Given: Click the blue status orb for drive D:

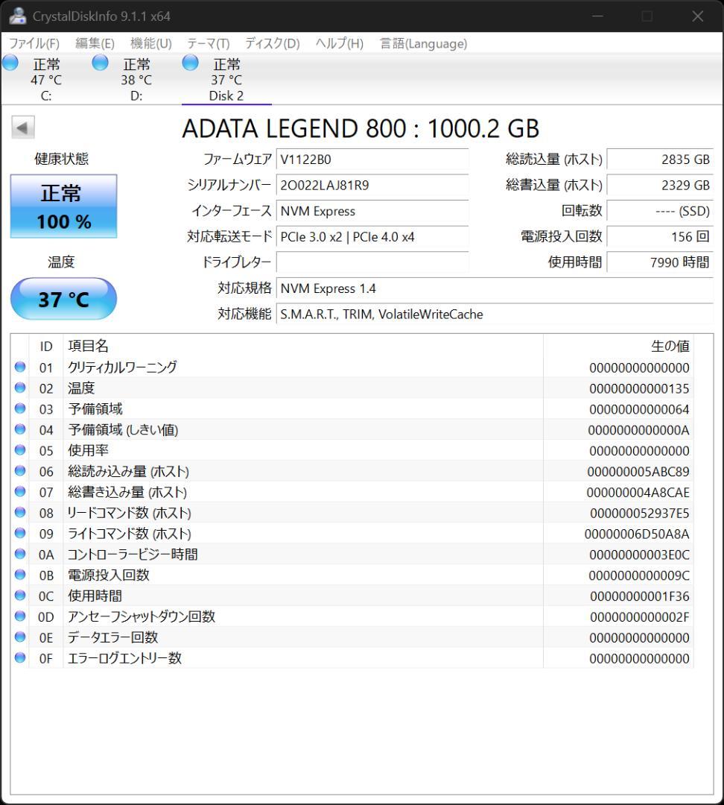Looking at the screenshot, I should coord(100,63).
